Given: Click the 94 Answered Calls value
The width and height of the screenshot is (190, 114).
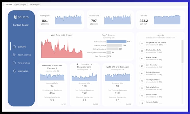Looking at the screenshot, I should coord(52,86).
